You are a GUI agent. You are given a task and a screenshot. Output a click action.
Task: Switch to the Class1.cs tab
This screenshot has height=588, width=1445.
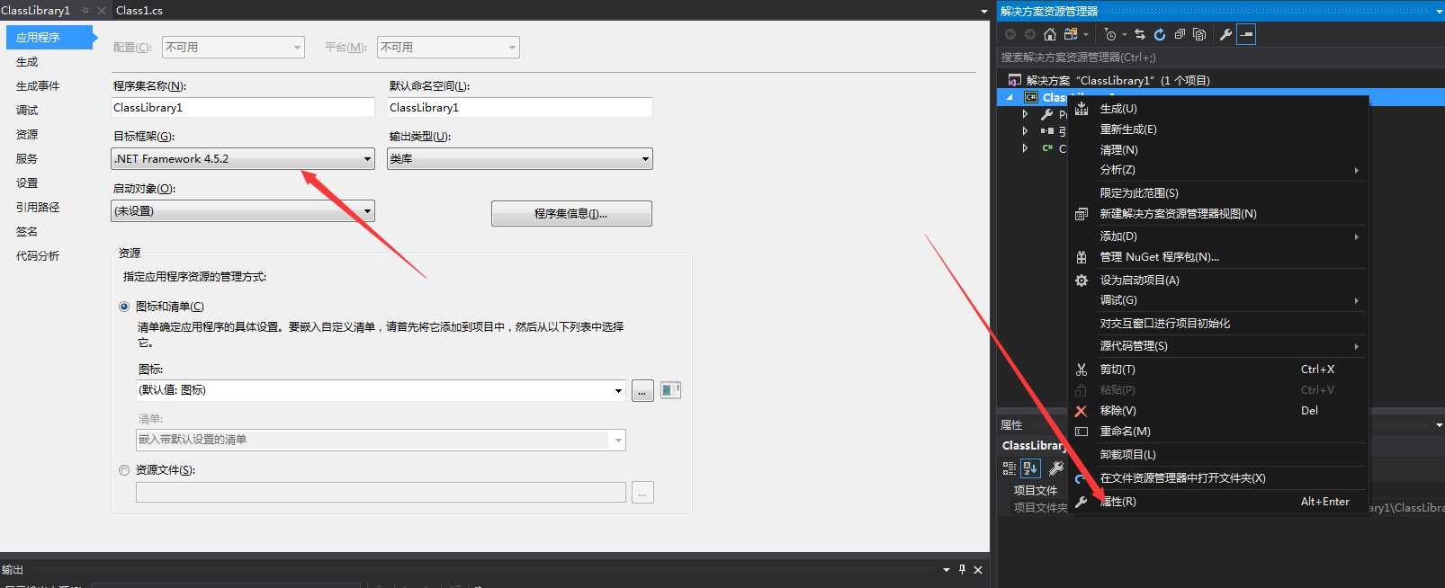point(139,11)
